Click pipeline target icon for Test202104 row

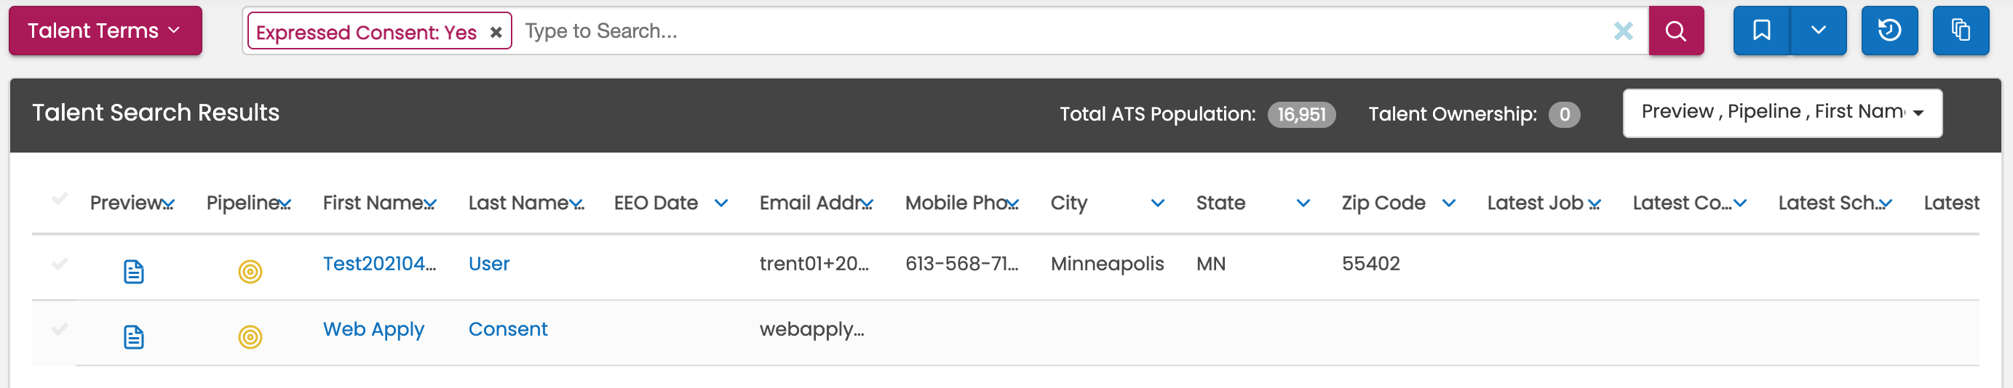pos(250,272)
